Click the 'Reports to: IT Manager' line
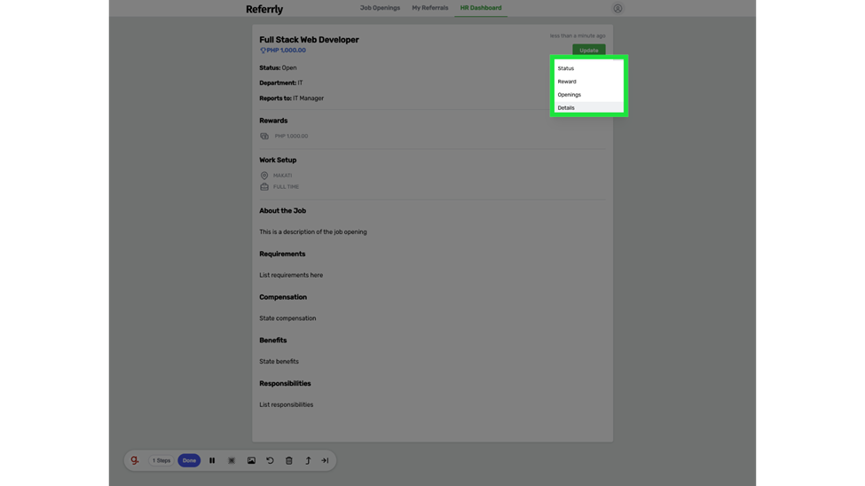This screenshot has width=865, height=486. coord(291,98)
